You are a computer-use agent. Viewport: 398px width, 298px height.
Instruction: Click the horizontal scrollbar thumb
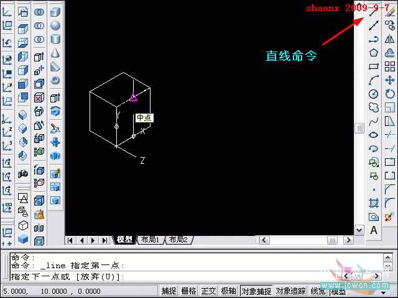332,240
